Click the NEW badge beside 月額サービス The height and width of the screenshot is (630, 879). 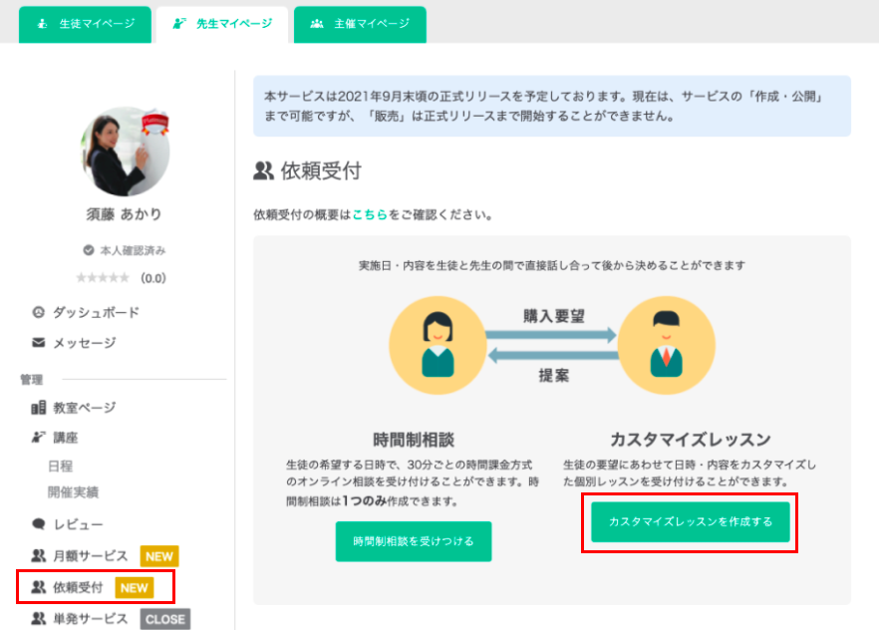(x=159, y=556)
